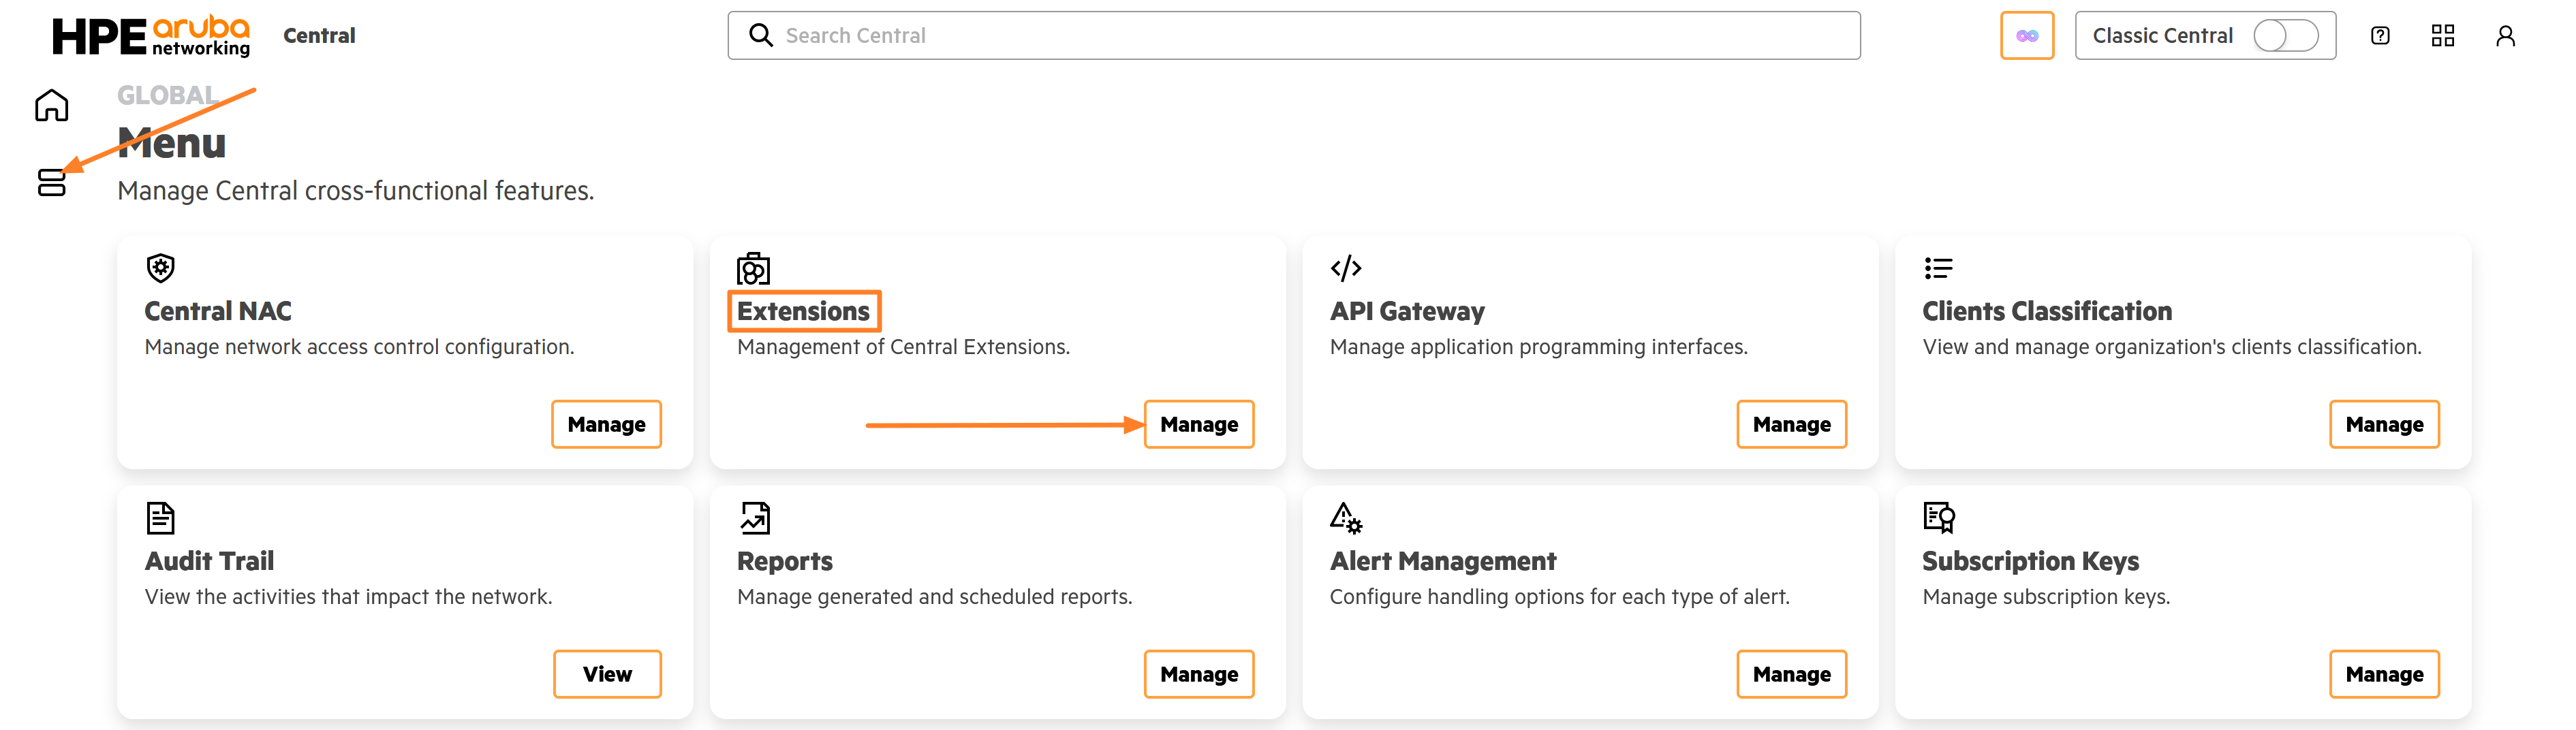The width and height of the screenshot is (2576, 730).
Task: Click 'Manage generated and scheduled reports.' text
Action: pyautogui.click(x=935, y=597)
